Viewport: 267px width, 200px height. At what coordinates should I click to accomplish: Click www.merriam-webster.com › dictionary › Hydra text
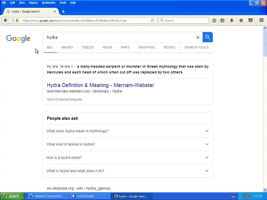pos(84,91)
